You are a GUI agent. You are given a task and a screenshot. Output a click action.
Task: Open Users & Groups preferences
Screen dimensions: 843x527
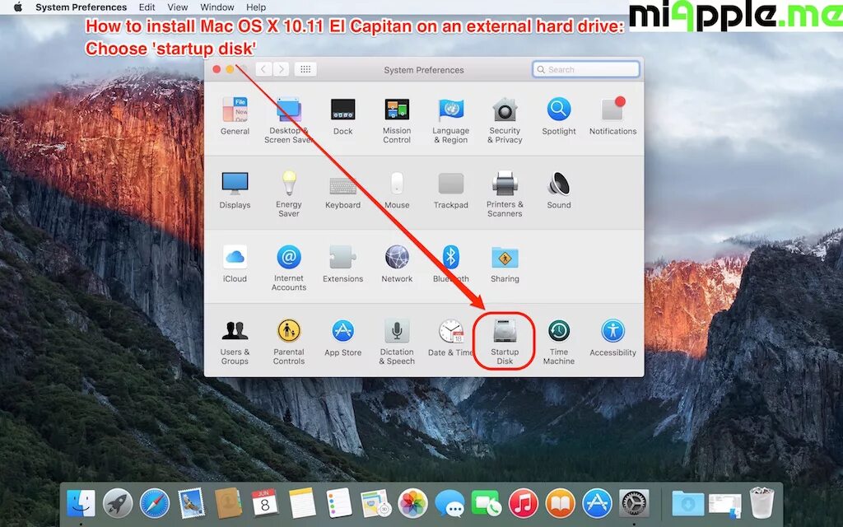point(235,342)
